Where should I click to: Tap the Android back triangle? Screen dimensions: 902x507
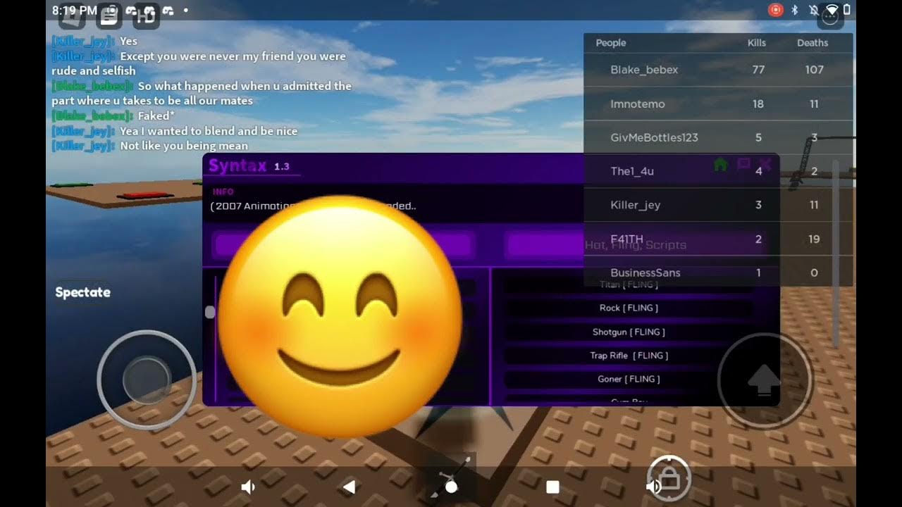tap(349, 487)
